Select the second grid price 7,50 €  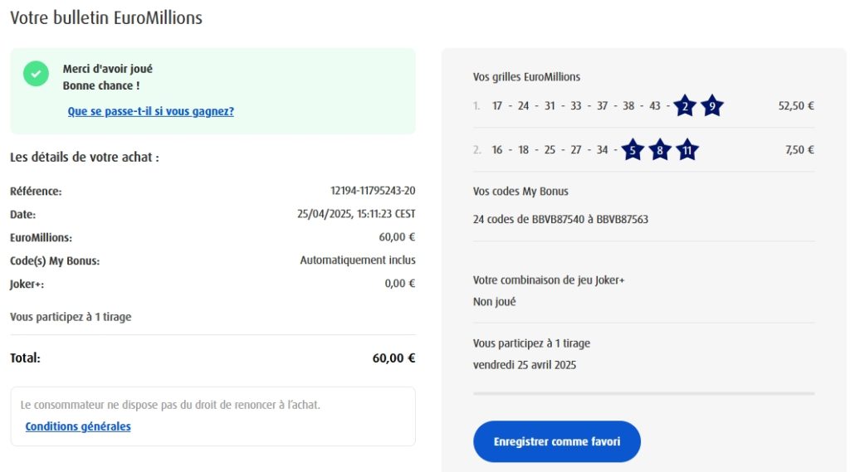click(799, 150)
